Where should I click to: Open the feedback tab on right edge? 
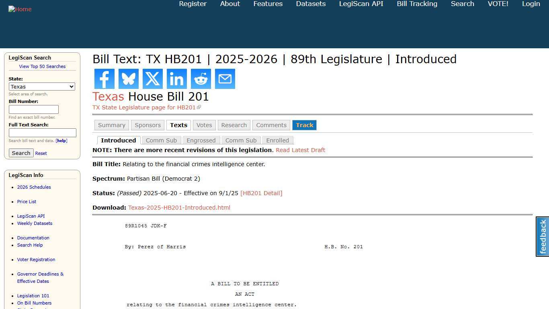tap(542, 237)
